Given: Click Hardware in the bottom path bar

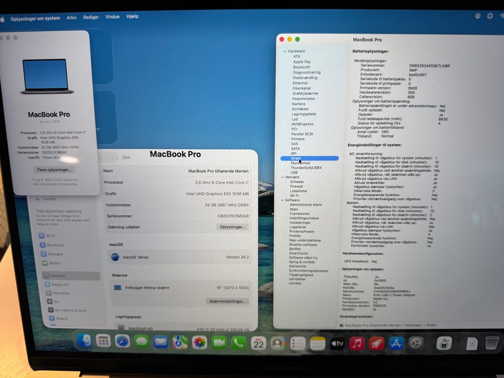Looking at the screenshot, I should point(413,325).
